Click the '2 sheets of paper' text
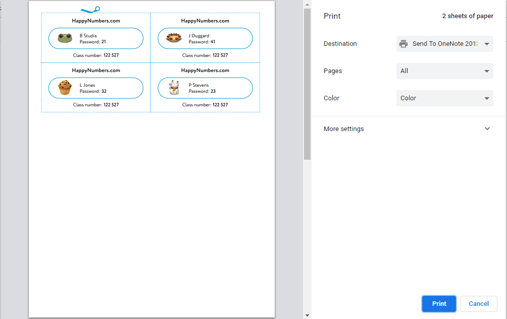Screen dimensions: 507x319 tap(468, 16)
